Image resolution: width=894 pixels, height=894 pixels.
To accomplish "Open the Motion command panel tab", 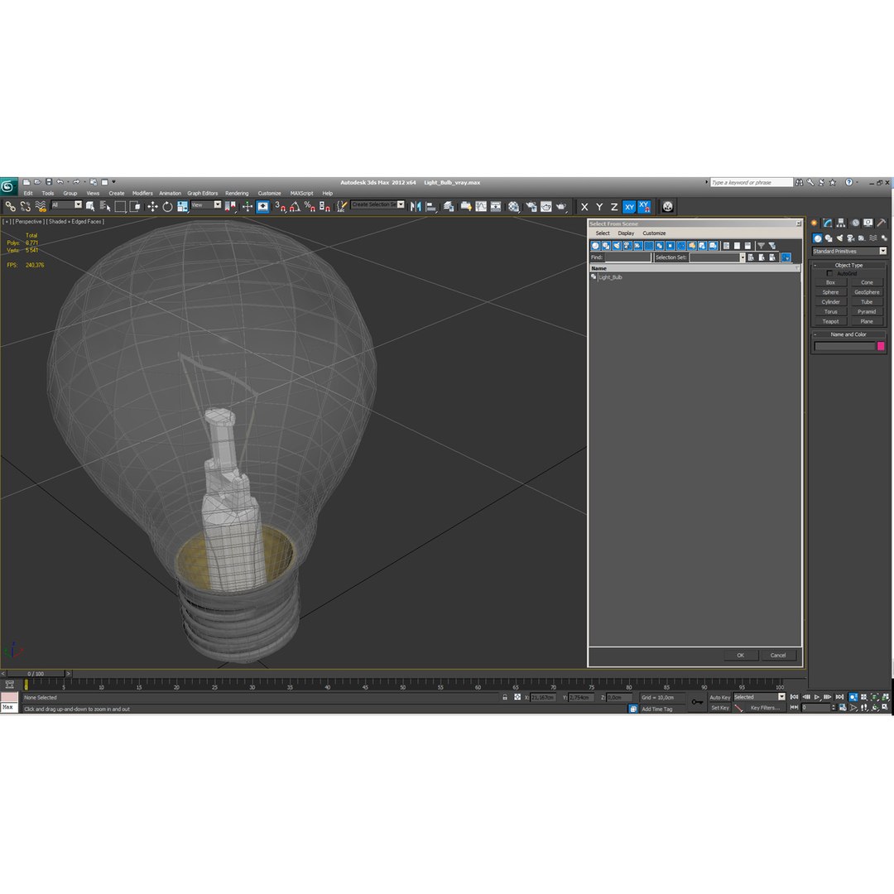I will click(x=854, y=223).
